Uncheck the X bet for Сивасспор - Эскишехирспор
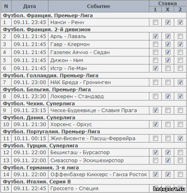Image resolution: width=187 pixels, height=193 pixels. click(168, 161)
